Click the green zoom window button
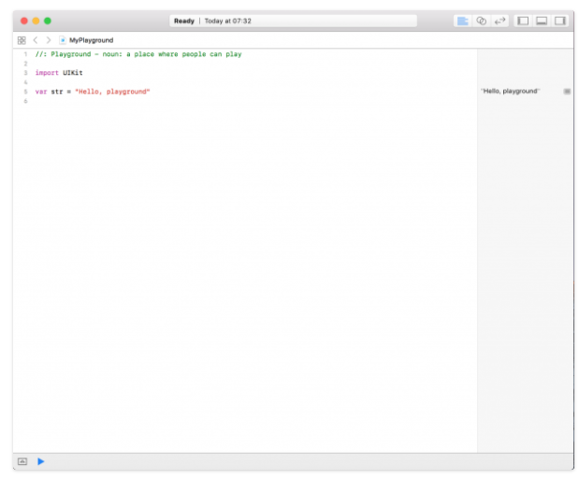 pos(48,21)
